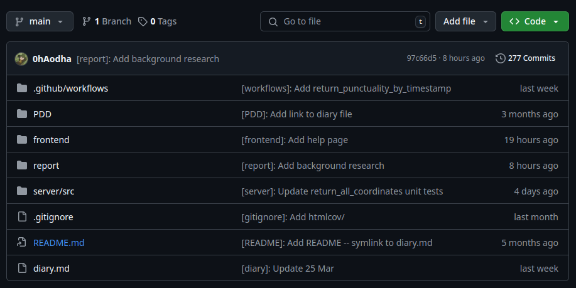This screenshot has width=576, height=288.
Task: Open the green Code dropdown button
Action: 535,21
